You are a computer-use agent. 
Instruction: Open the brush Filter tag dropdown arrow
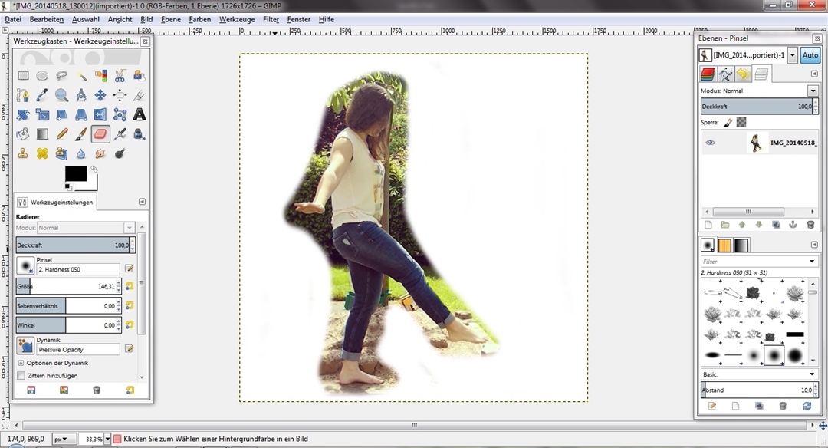pyautogui.click(x=812, y=262)
